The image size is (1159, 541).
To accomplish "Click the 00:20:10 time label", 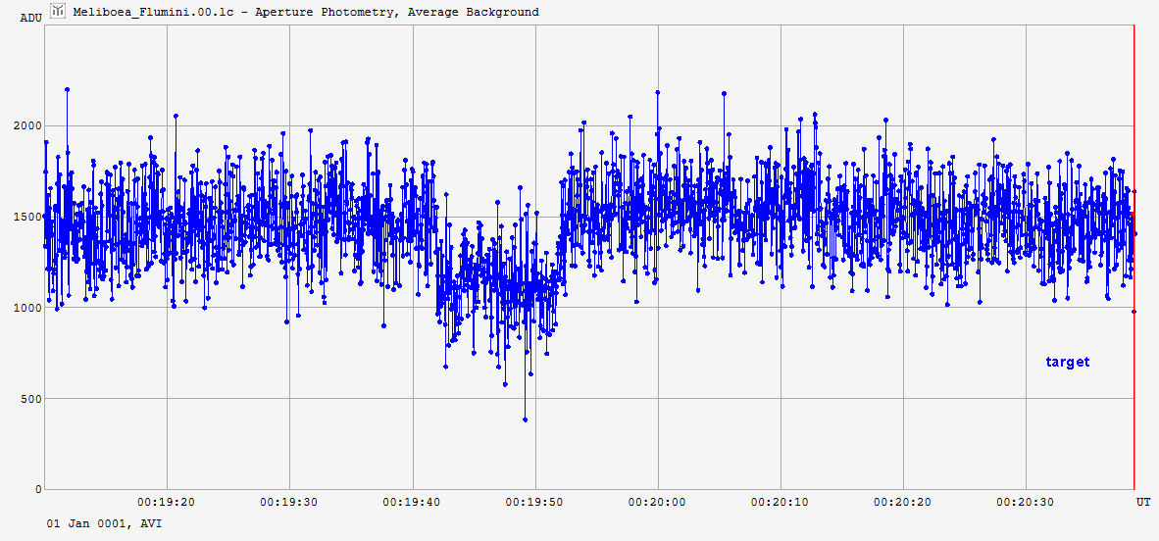I will (x=780, y=502).
